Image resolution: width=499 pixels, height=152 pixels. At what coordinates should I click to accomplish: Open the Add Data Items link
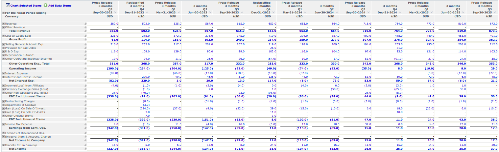click(60, 6)
